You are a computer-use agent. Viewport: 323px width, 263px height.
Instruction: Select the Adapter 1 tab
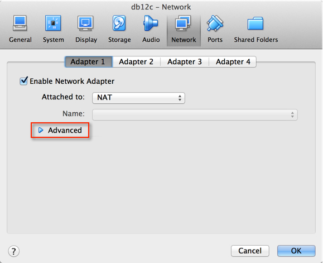tap(88, 61)
